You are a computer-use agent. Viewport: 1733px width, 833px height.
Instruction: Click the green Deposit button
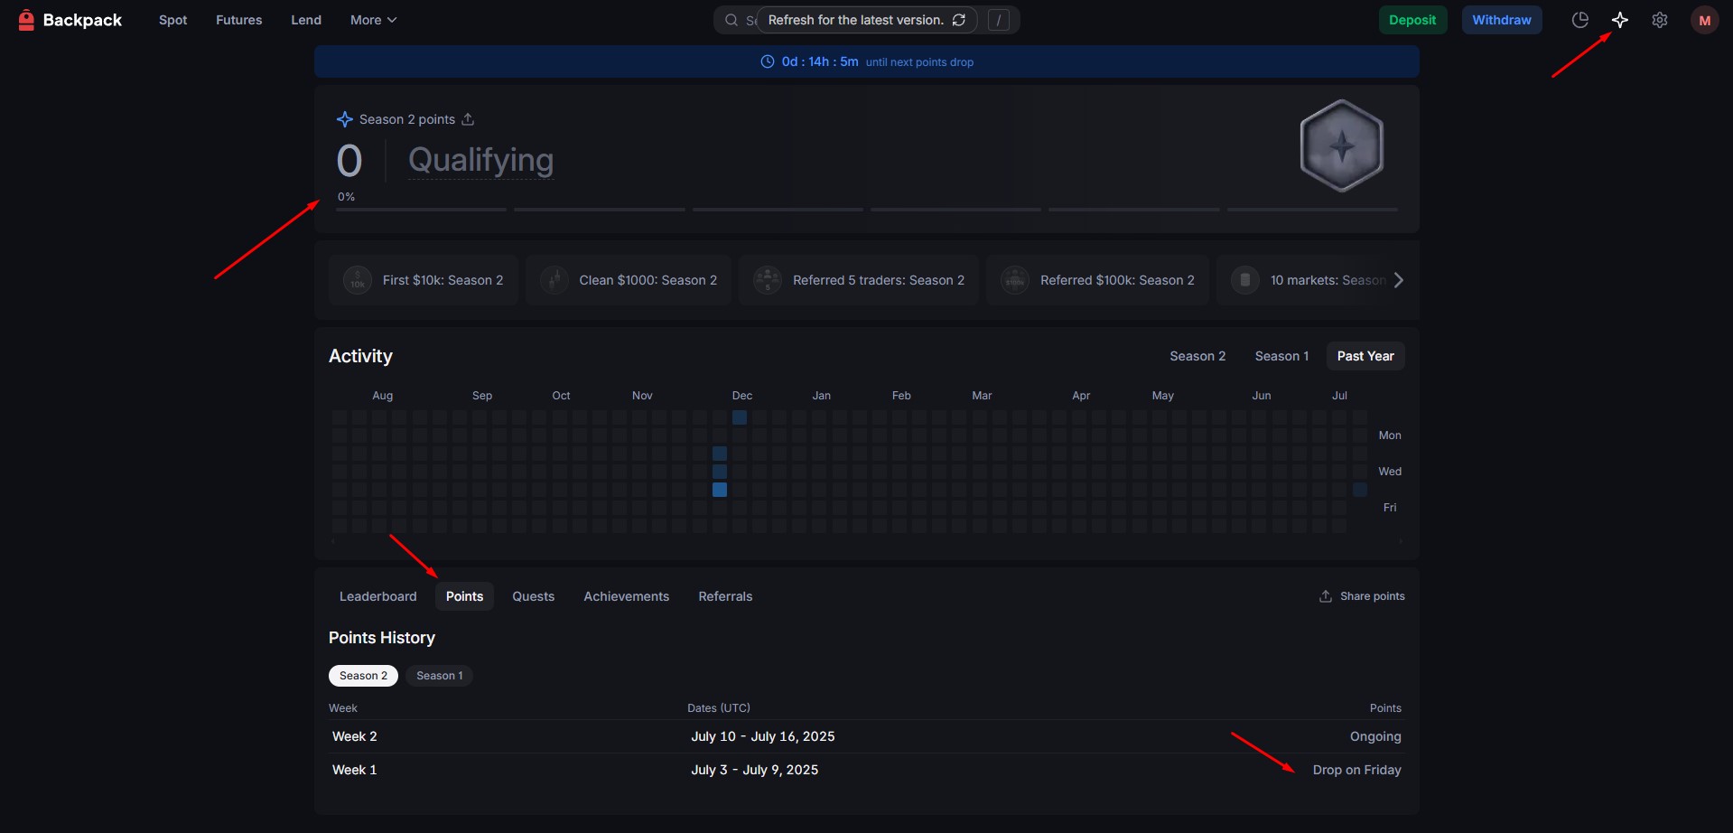point(1412,20)
